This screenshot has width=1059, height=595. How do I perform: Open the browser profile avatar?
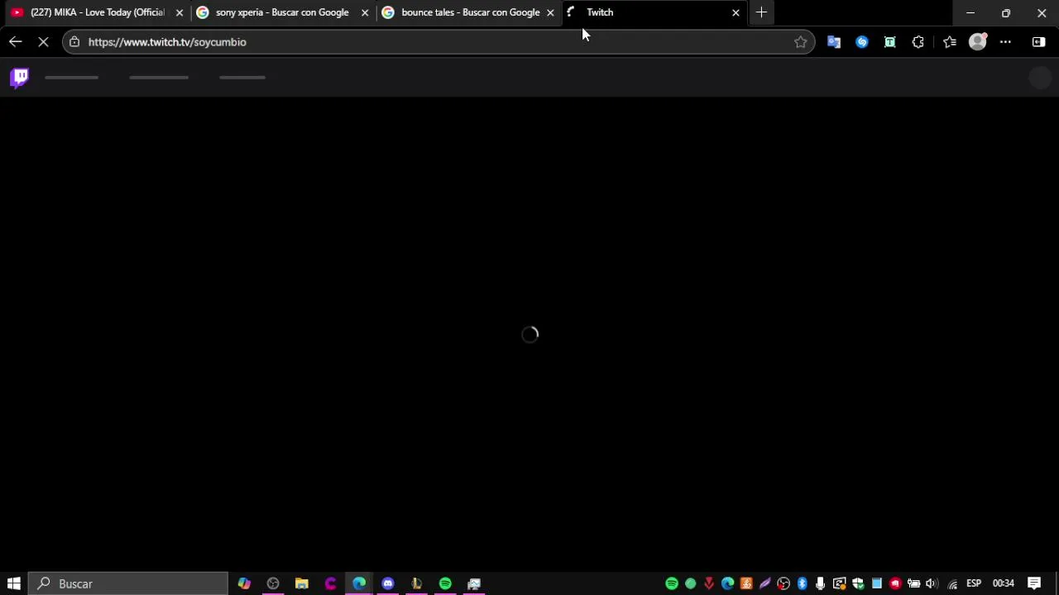(978, 42)
